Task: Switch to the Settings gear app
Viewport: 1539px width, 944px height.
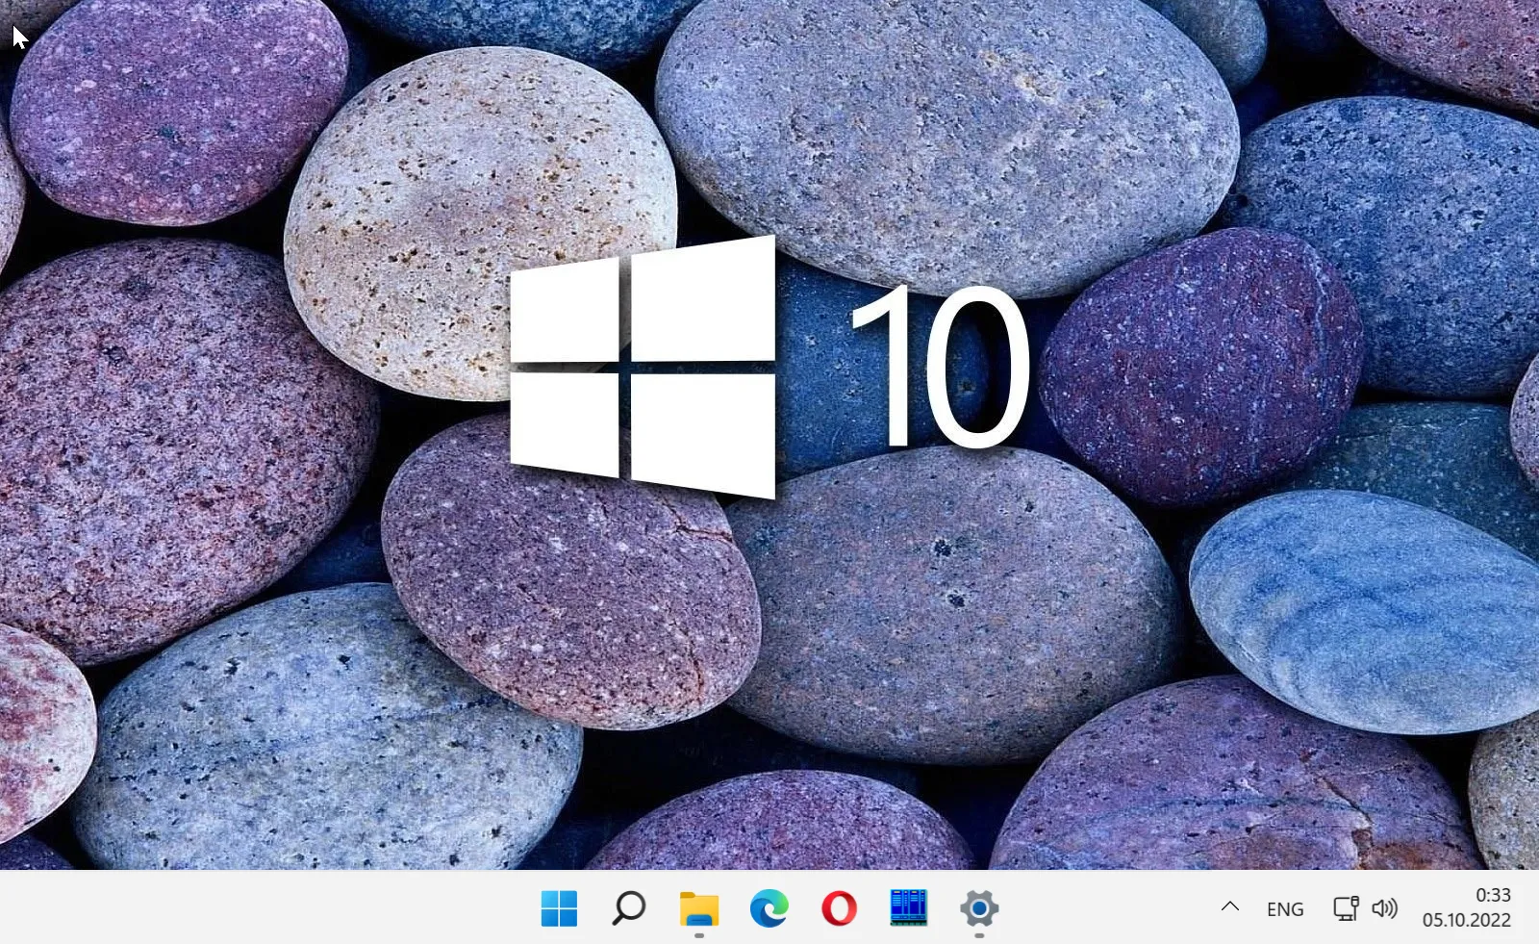Action: 979,907
